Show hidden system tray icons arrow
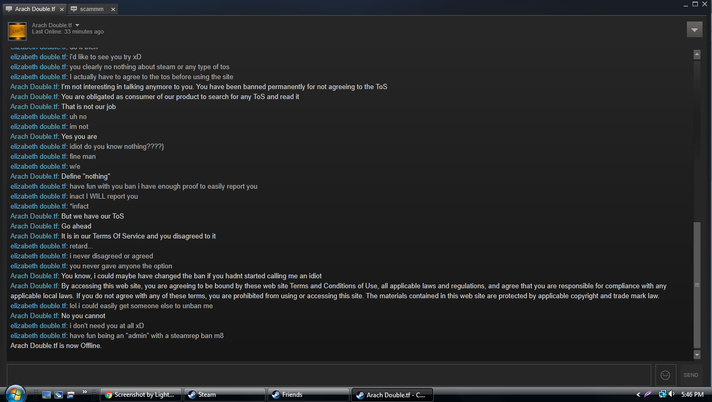Screen dimensions: 712x402 pos(638,395)
